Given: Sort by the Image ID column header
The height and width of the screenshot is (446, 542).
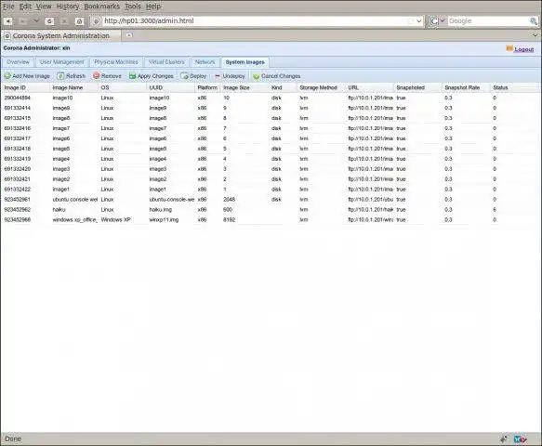Looking at the screenshot, I should click(x=26, y=87).
